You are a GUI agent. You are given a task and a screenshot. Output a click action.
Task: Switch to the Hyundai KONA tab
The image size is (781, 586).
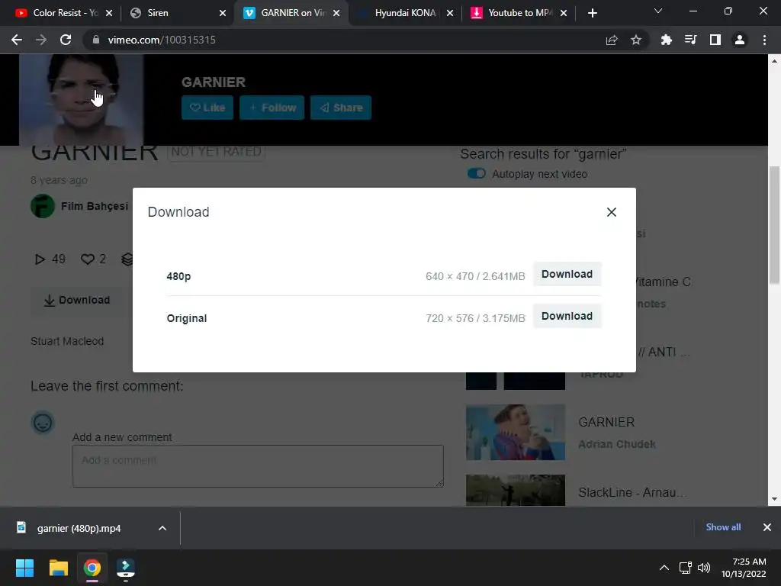pyautogui.click(x=406, y=13)
